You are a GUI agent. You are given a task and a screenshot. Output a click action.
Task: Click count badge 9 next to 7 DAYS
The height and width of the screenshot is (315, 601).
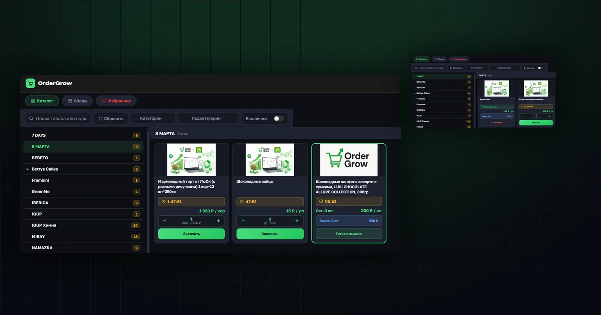pos(136,135)
